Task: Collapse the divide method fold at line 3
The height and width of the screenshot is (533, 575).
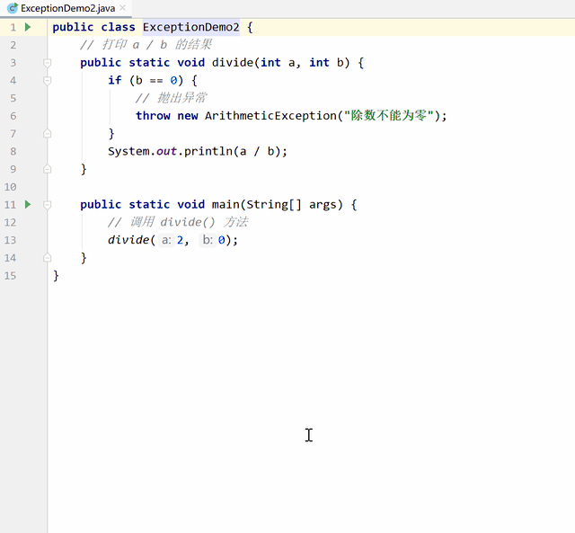Action: (x=47, y=63)
